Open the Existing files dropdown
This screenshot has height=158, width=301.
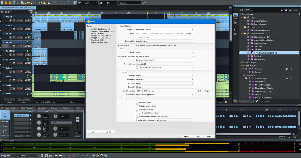pos(165,41)
